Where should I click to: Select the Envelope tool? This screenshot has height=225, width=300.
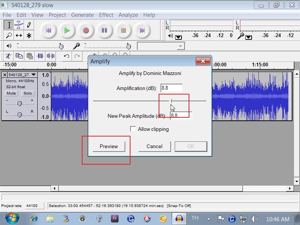[x=19, y=25]
